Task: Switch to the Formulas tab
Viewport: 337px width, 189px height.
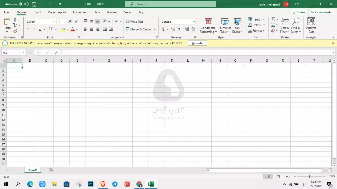Action: (x=80, y=12)
